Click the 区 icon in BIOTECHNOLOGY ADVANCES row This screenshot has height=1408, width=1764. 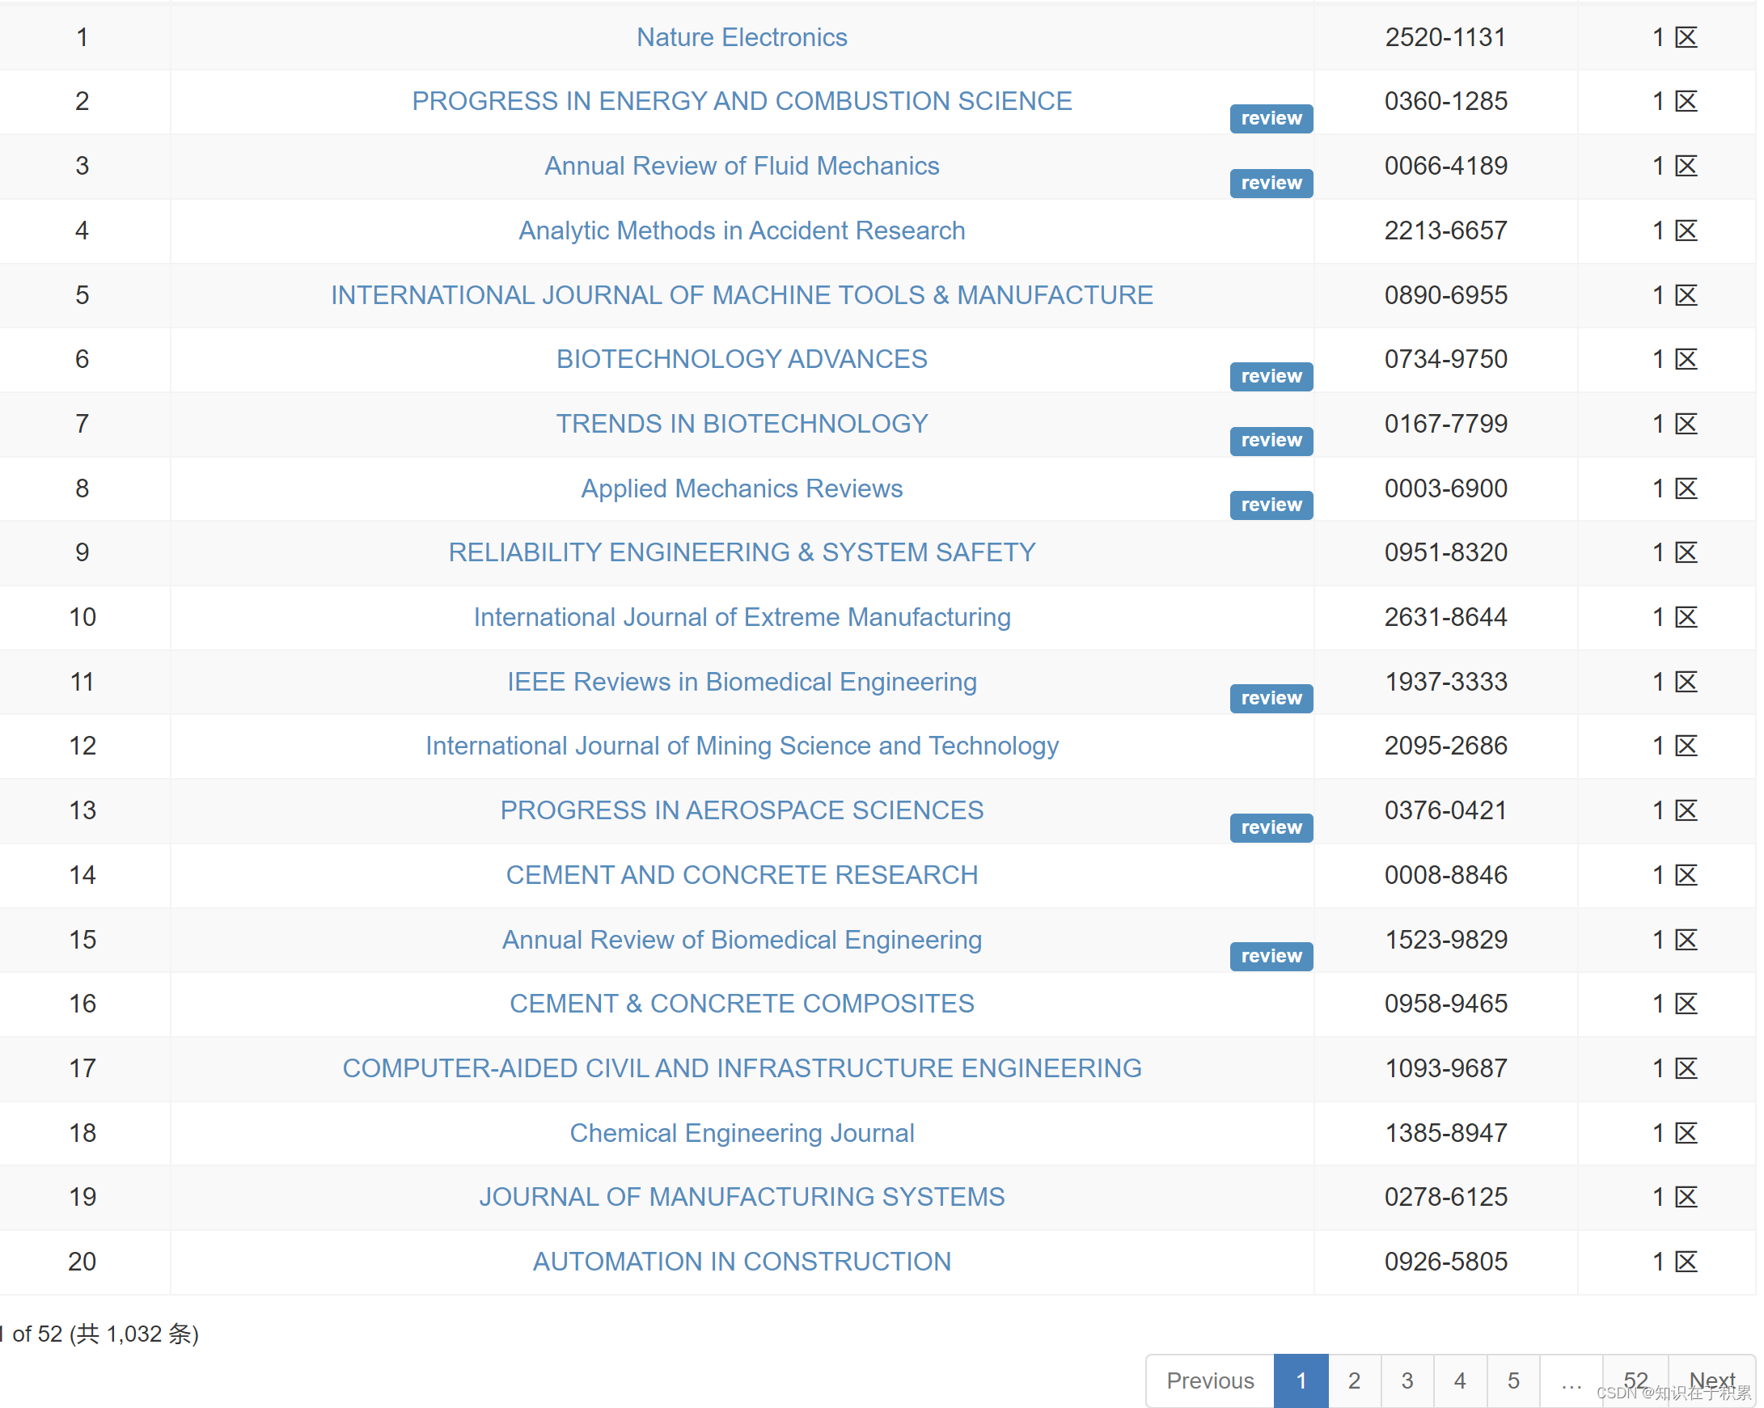1686,359
